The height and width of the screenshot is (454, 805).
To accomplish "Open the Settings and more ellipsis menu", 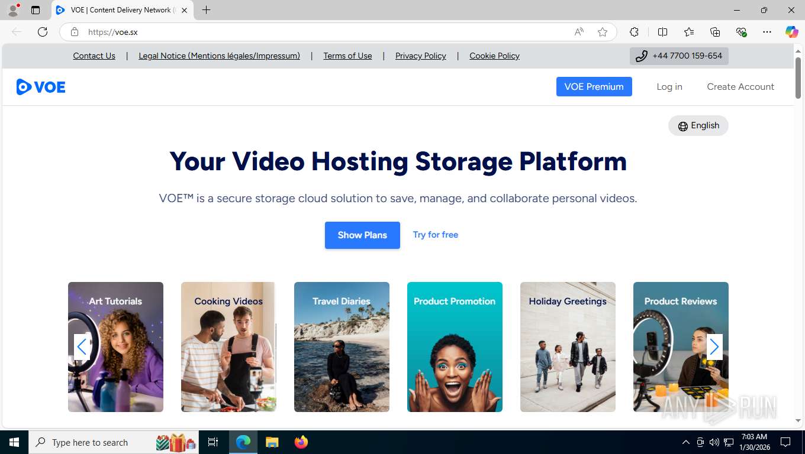I will [x=767, y=32].
